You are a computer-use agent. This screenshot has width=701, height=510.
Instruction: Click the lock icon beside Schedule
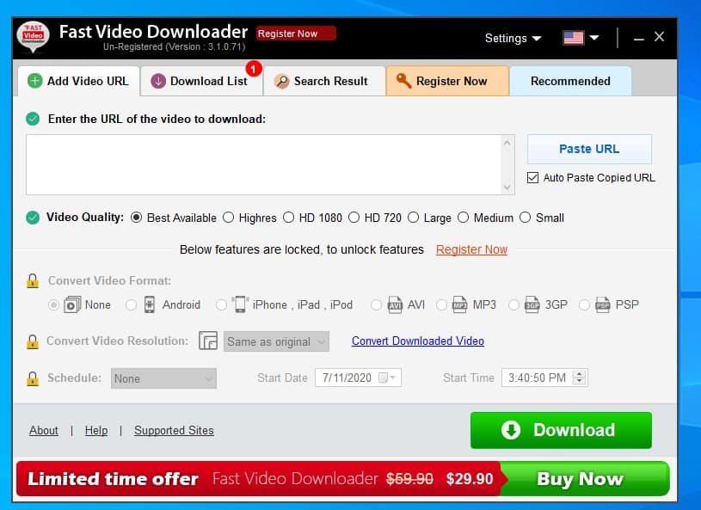[x=32, y=378]
